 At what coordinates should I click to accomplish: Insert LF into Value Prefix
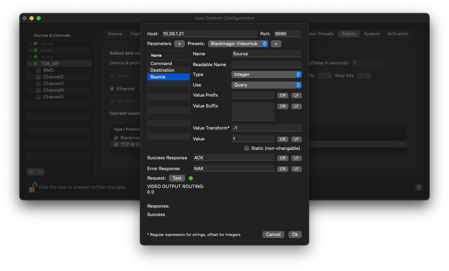point(296,96)
